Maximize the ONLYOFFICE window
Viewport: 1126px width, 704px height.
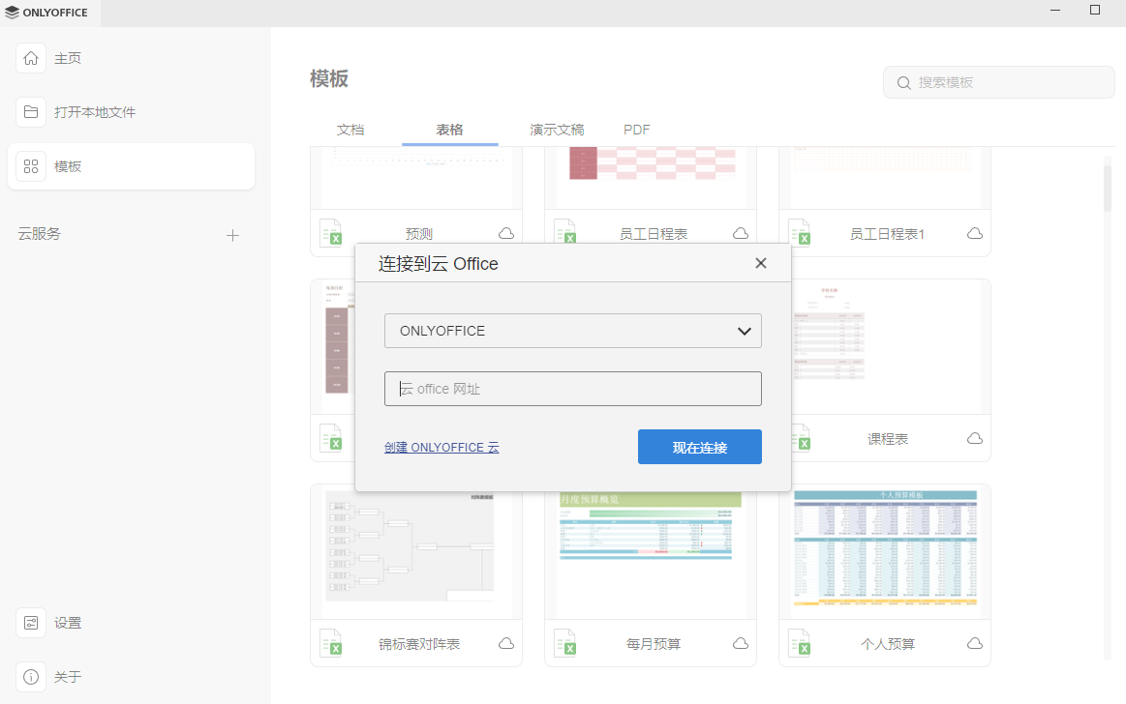tap(1094, 10)
